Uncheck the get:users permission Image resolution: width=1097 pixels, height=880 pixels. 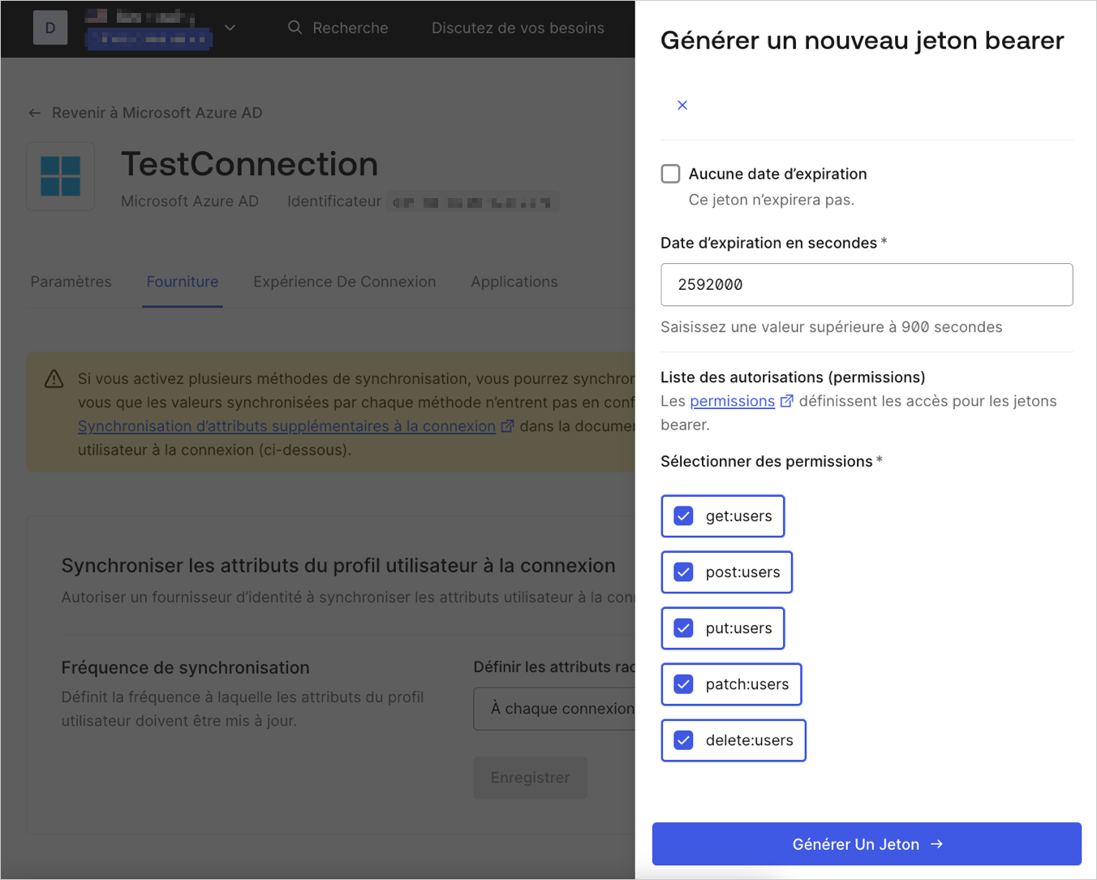[x=683, y=515]
